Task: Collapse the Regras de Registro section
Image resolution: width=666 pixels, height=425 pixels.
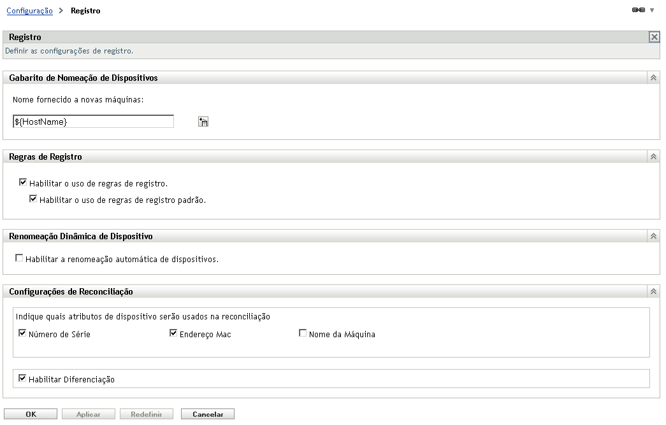Action: click(x=653, y=156)
